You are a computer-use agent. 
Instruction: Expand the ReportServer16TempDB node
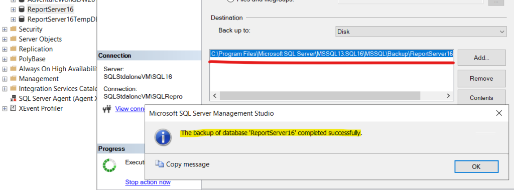pyautogui.click(x=13, y=20)
